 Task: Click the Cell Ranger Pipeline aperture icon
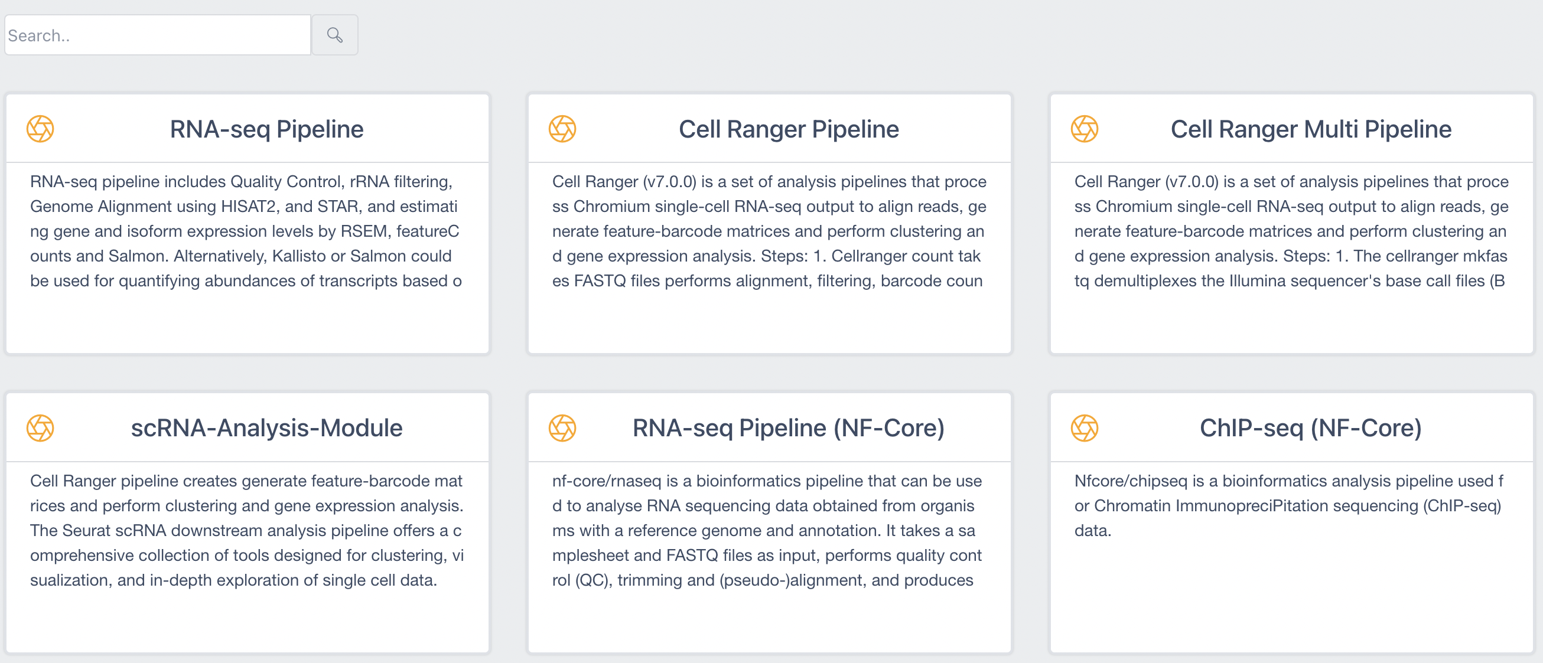(562, 129)
